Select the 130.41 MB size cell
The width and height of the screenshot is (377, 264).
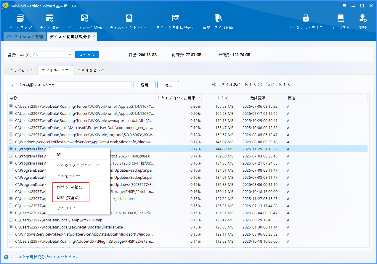pos(224,191)
